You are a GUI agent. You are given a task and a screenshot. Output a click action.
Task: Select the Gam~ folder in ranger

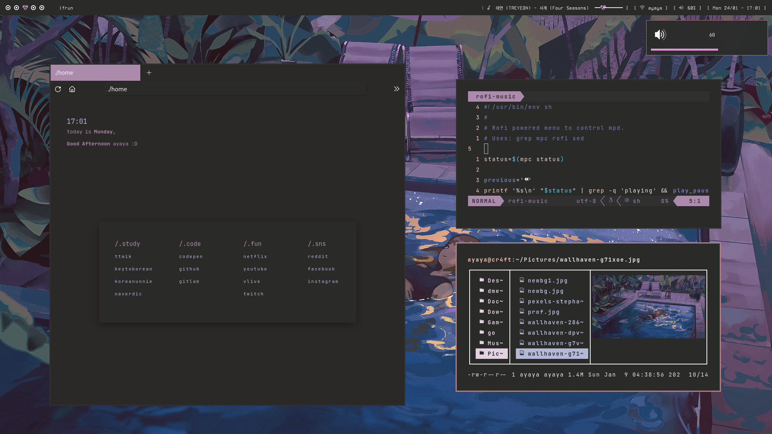[491, 322]
